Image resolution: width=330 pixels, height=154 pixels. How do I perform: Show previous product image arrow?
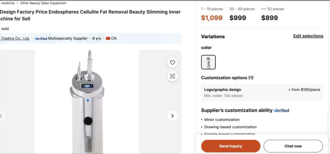(1, 116)
